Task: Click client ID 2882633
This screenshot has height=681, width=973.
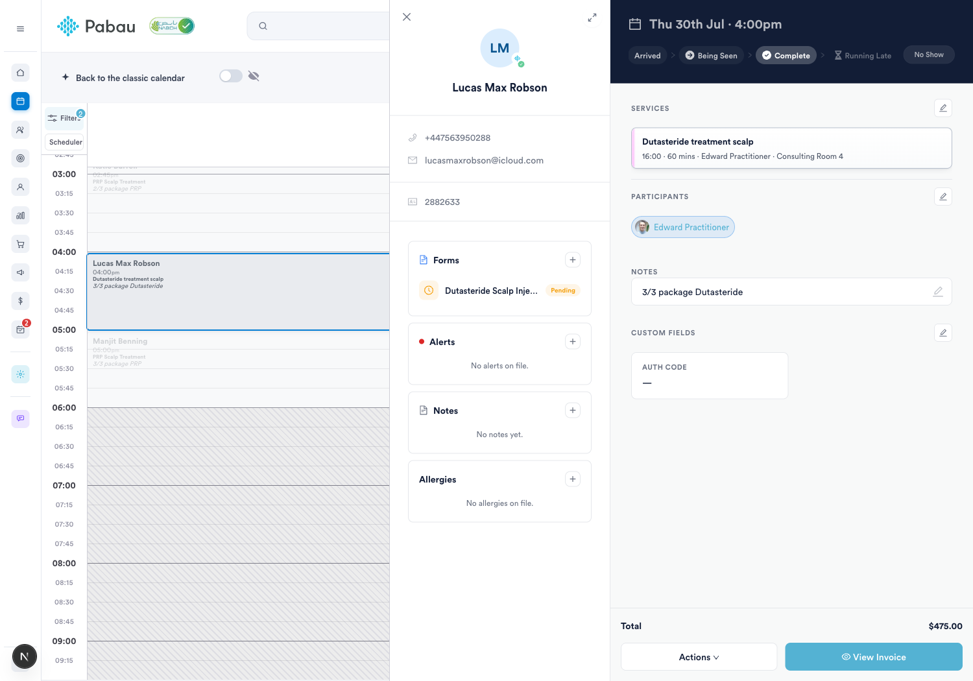Action: click(x=442, y=202)
